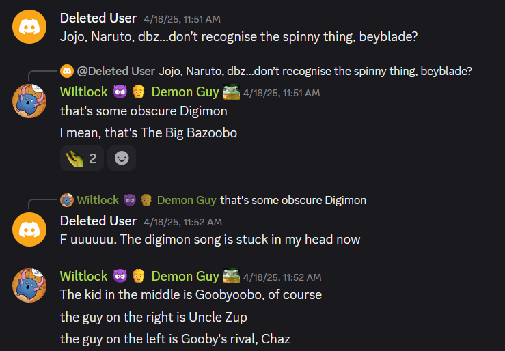
Task: Click the tiny Wiltlock avatar in the reply preview
Action: (67, 200)
